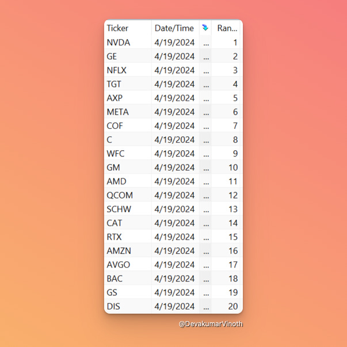The width and height of the screenshot is (347, 347).
Task: Click the date cell in the DIS row
Action: click(176, 306)
